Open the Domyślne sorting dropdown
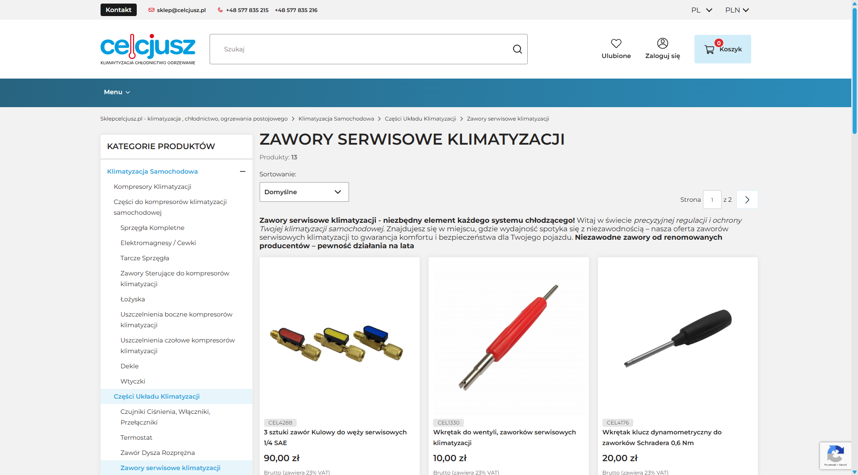The height and width of the screenshot is (475, 858). pyautogui.click(x=304, y=192)
